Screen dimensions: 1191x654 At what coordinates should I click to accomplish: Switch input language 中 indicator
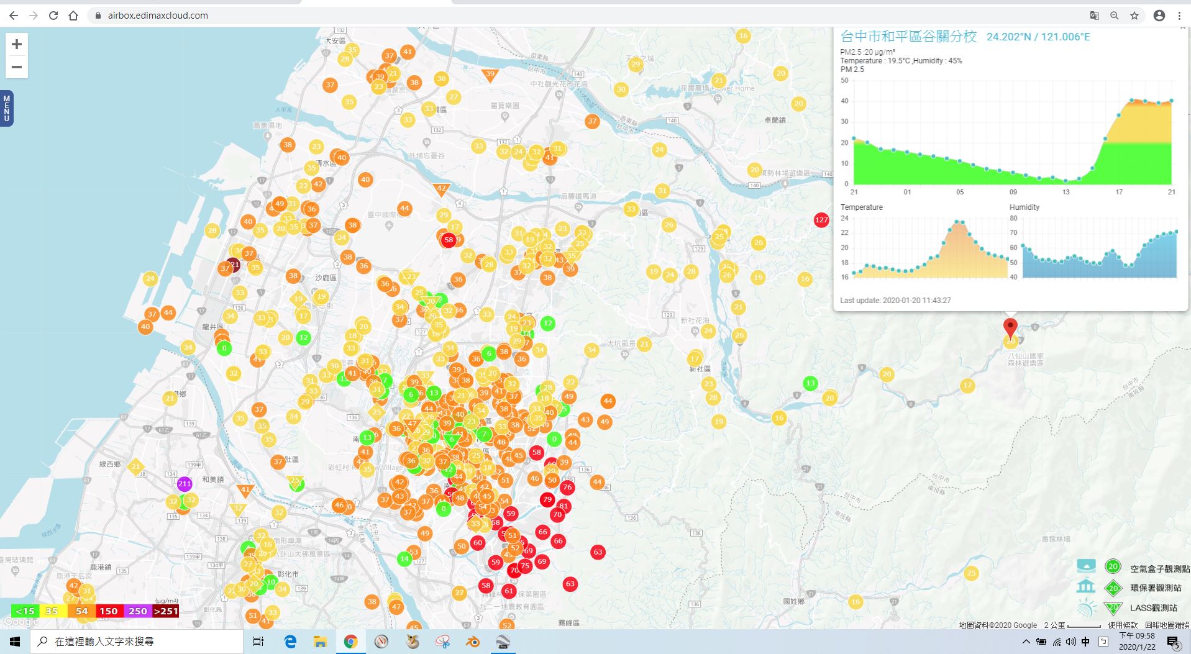pyautogui.click(x=1085, y=642)
